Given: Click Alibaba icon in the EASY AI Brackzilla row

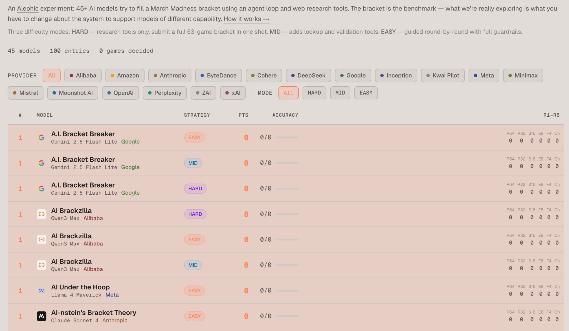Looking at the screenshot, I should tap(41, 240).
